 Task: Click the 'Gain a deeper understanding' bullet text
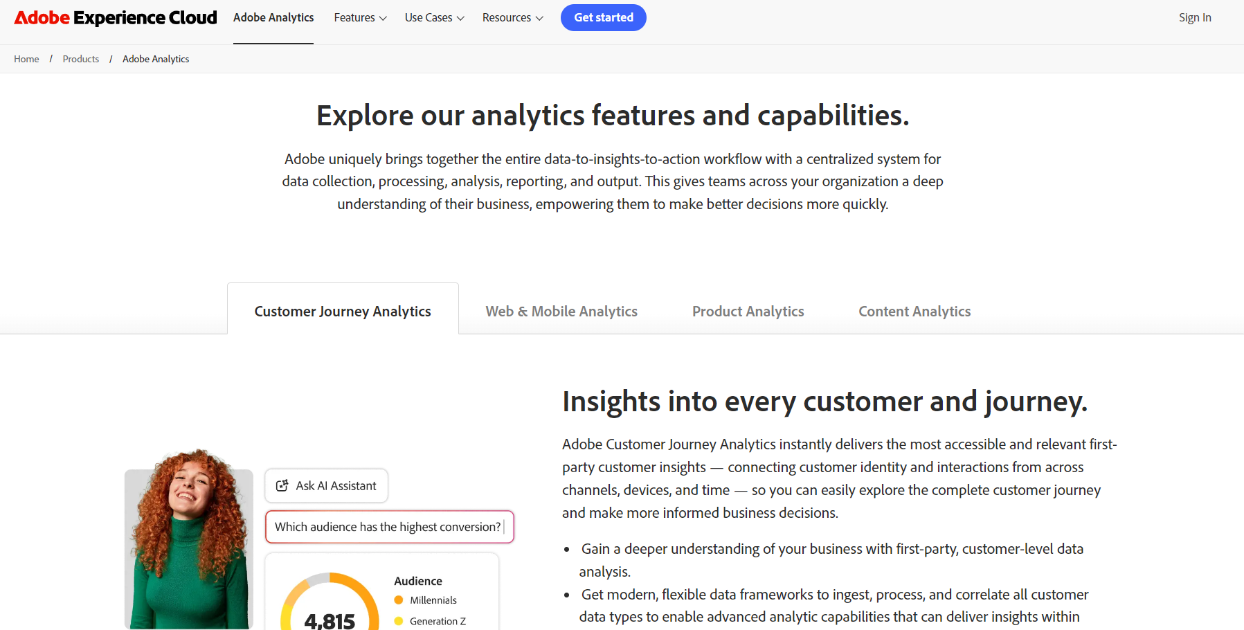(831, 560)
